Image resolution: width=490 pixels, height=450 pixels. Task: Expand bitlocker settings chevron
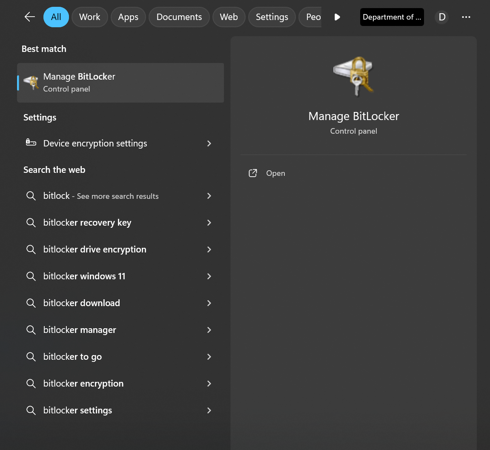click(x=209, y=411)
